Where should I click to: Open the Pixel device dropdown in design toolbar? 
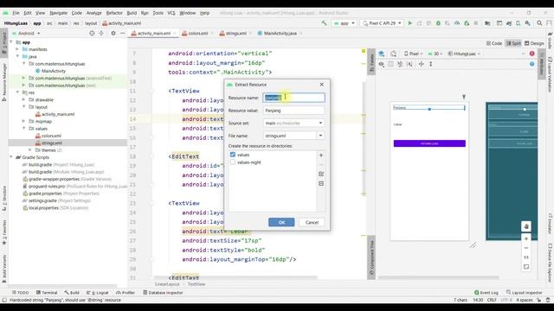[414, 54]
